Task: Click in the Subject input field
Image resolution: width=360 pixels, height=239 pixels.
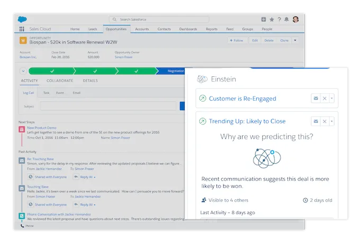Action: click(x=108, y=106)
